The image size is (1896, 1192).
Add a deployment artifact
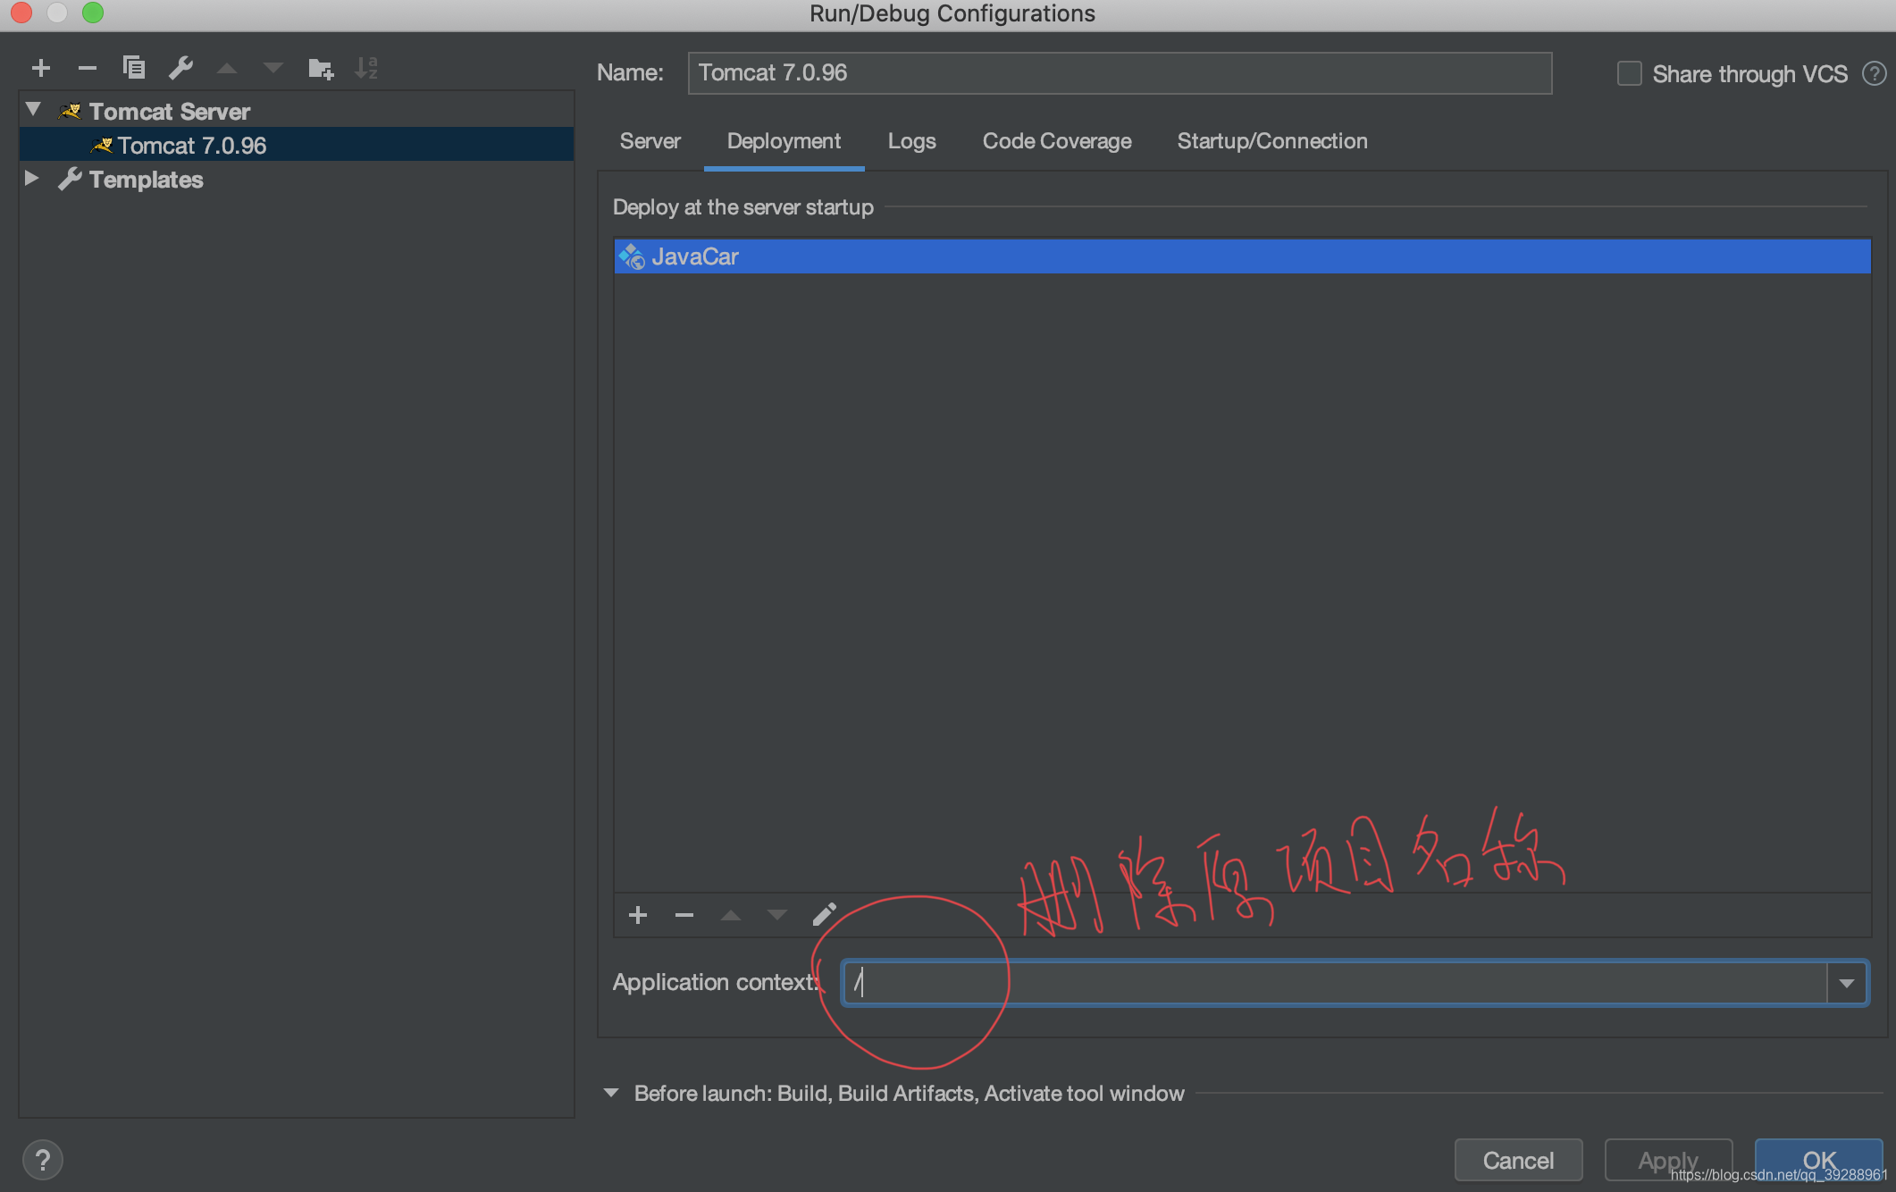(x=638, y=915)
